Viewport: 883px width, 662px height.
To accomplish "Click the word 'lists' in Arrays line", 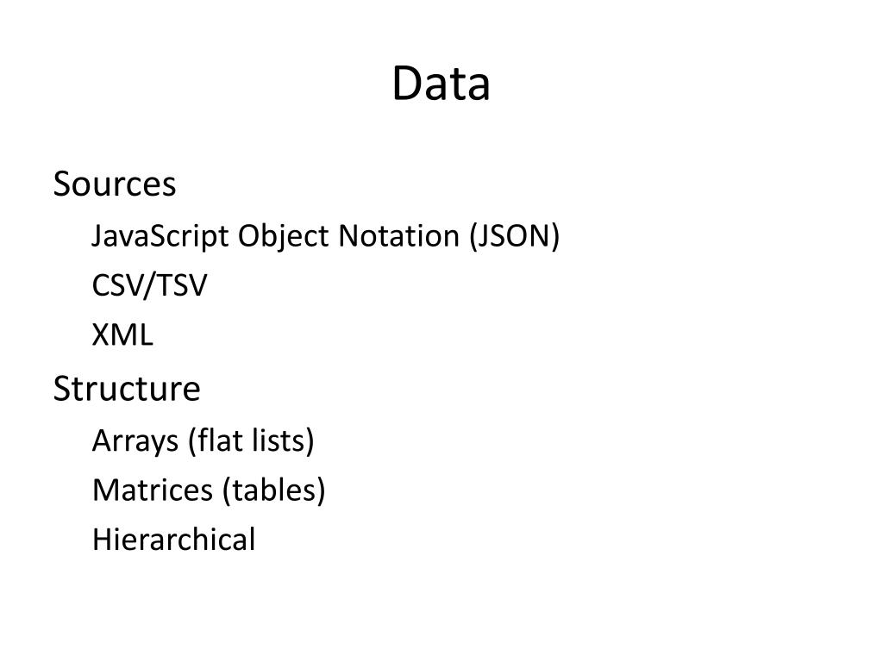I will pos(279,440).
